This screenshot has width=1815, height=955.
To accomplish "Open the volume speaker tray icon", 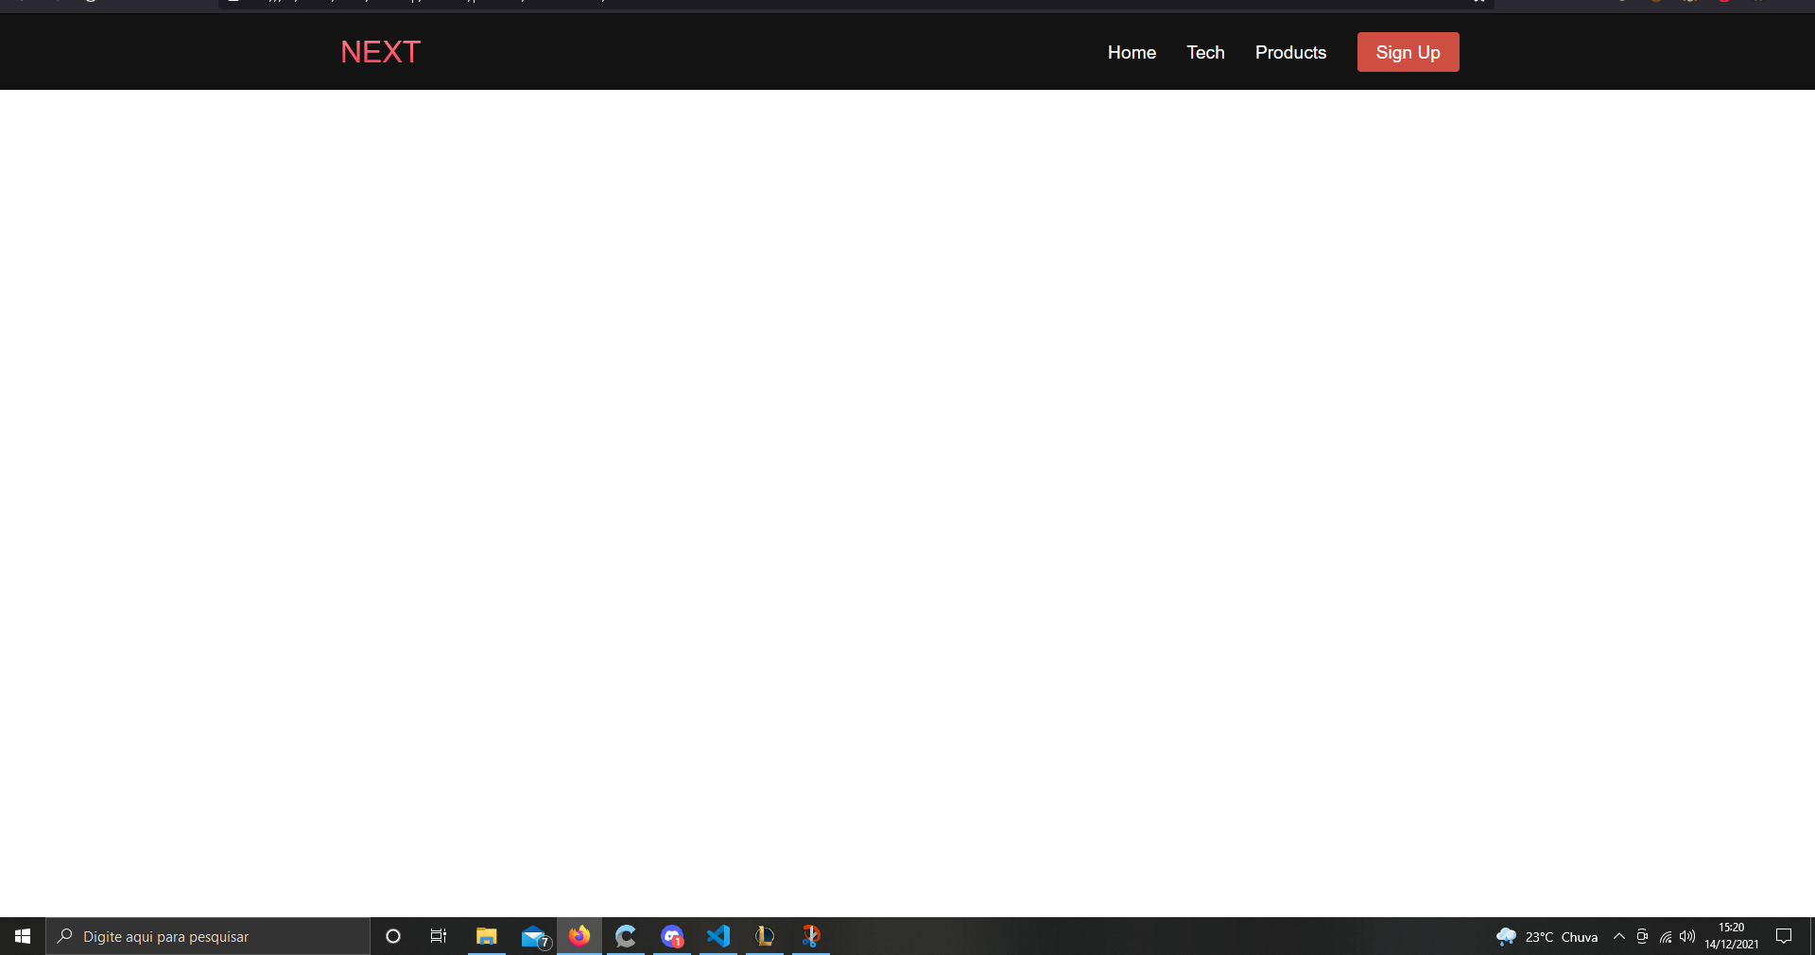I will coord(1687,936).
